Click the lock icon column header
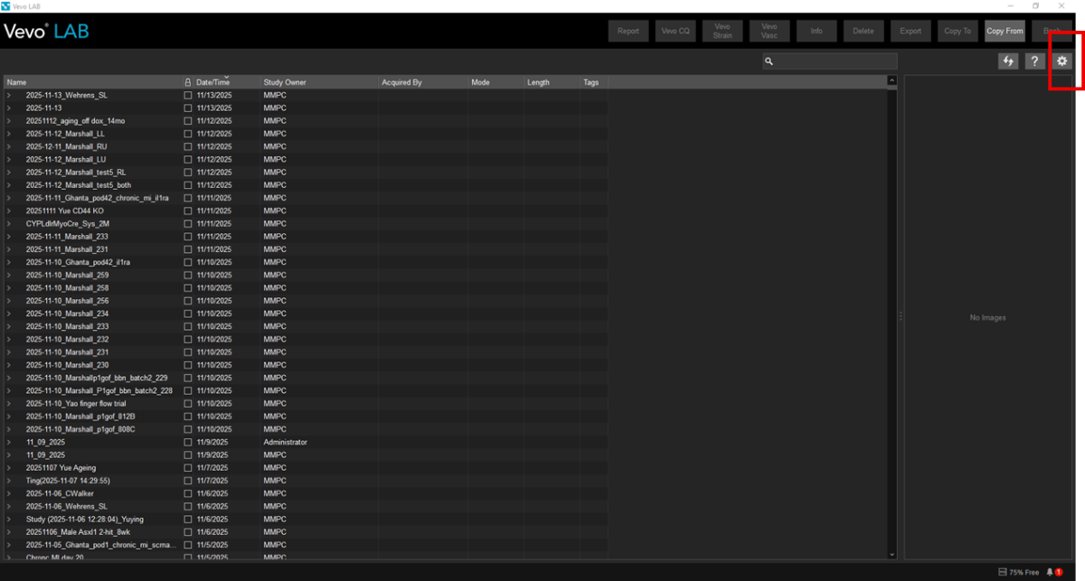The height and width of the screenshot is (581, 1085). [188, 82]
